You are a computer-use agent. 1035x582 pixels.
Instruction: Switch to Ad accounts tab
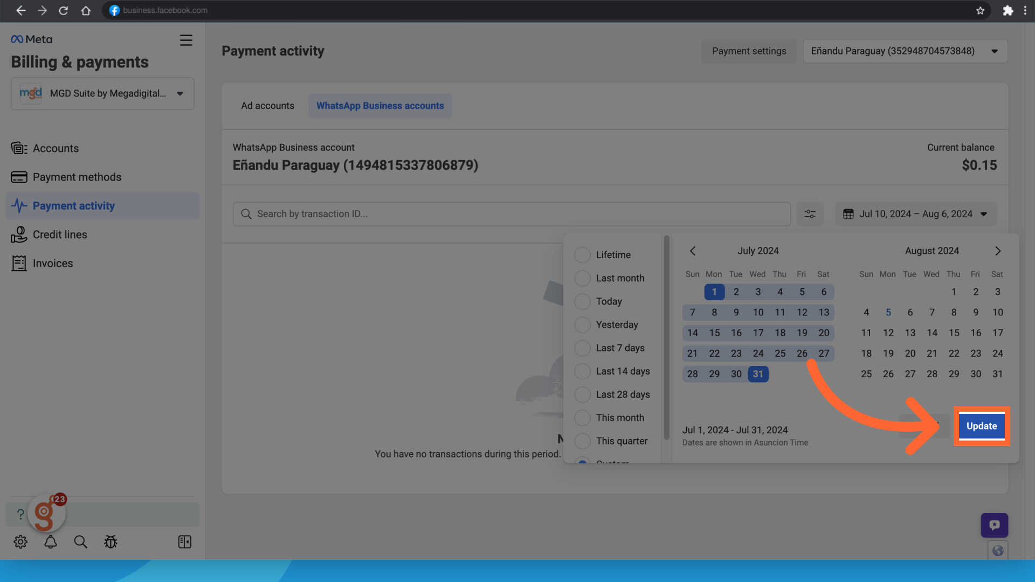click(x=267, y=106)
